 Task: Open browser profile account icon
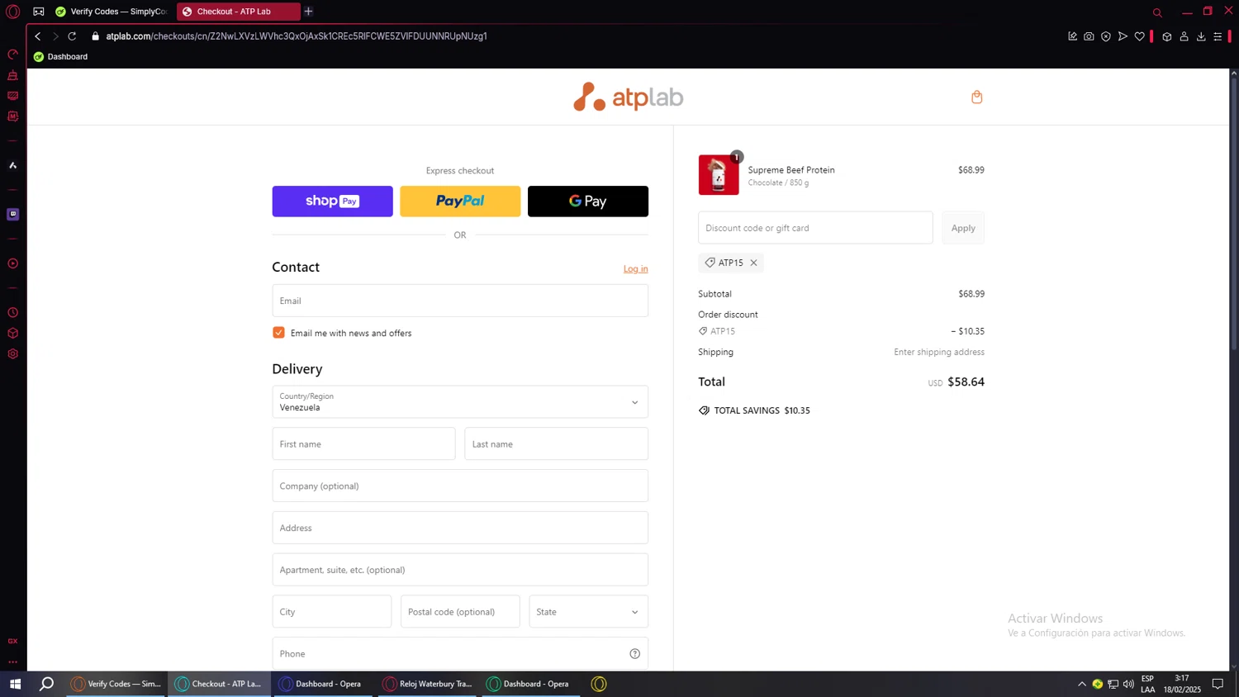point(1184,36)
